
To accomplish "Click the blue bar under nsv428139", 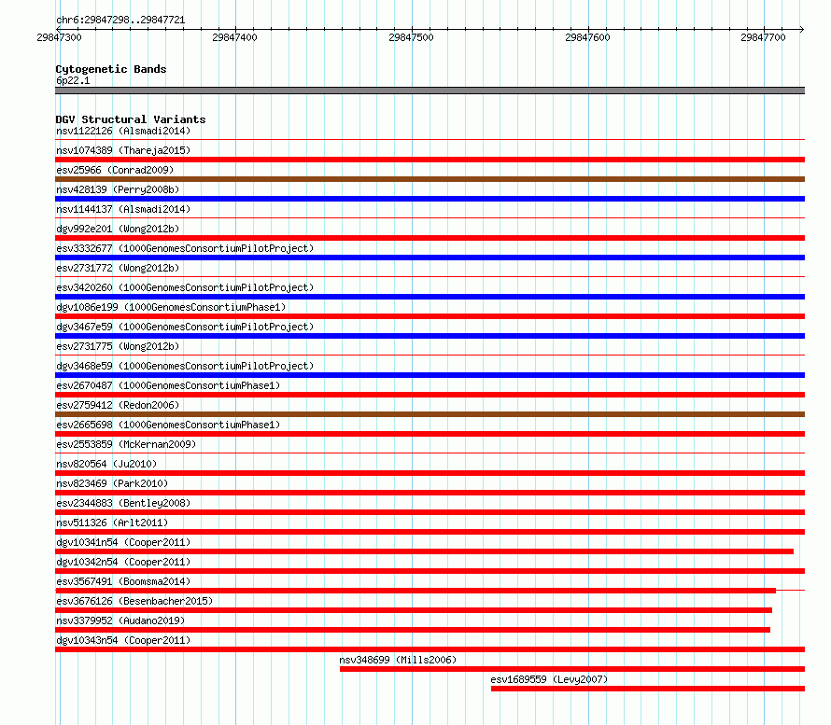I will pos(430,199).
